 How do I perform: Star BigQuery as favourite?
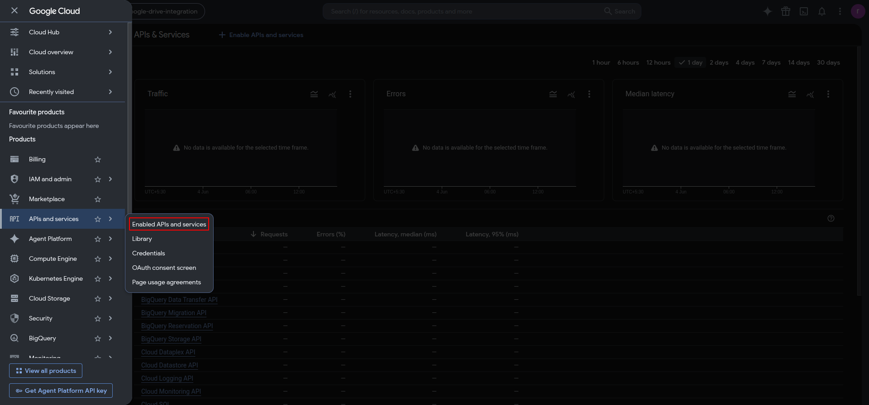point(98,339)
